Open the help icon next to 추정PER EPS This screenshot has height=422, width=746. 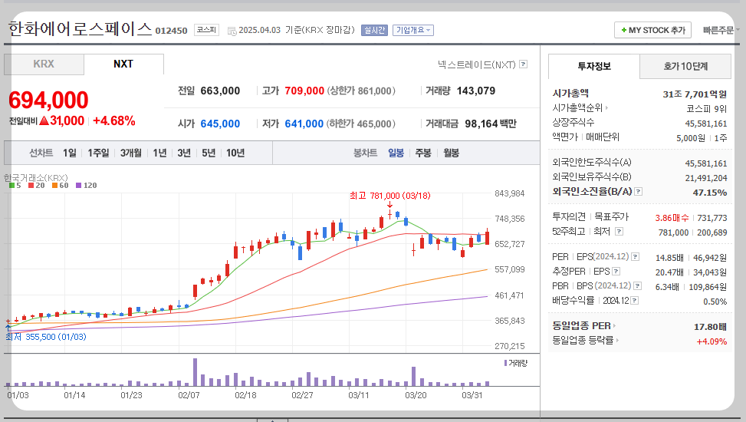tap(616, 272)
